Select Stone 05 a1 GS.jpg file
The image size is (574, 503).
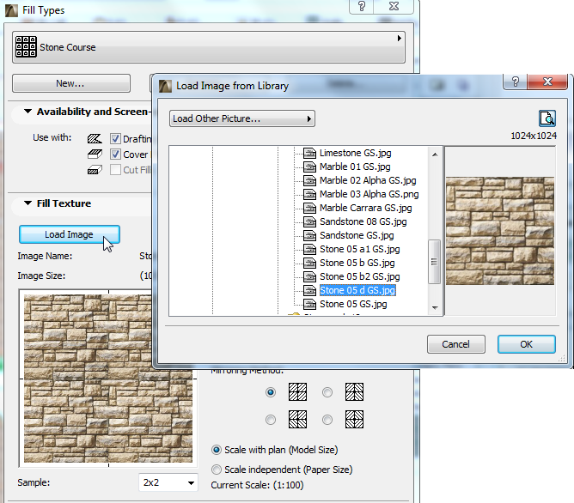359,249
